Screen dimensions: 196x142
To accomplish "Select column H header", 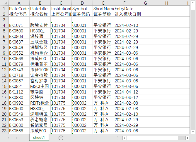I will [x=167, y=3].
